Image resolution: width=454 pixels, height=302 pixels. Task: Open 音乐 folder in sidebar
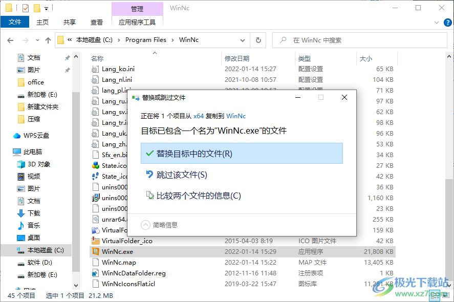[34, 226]
